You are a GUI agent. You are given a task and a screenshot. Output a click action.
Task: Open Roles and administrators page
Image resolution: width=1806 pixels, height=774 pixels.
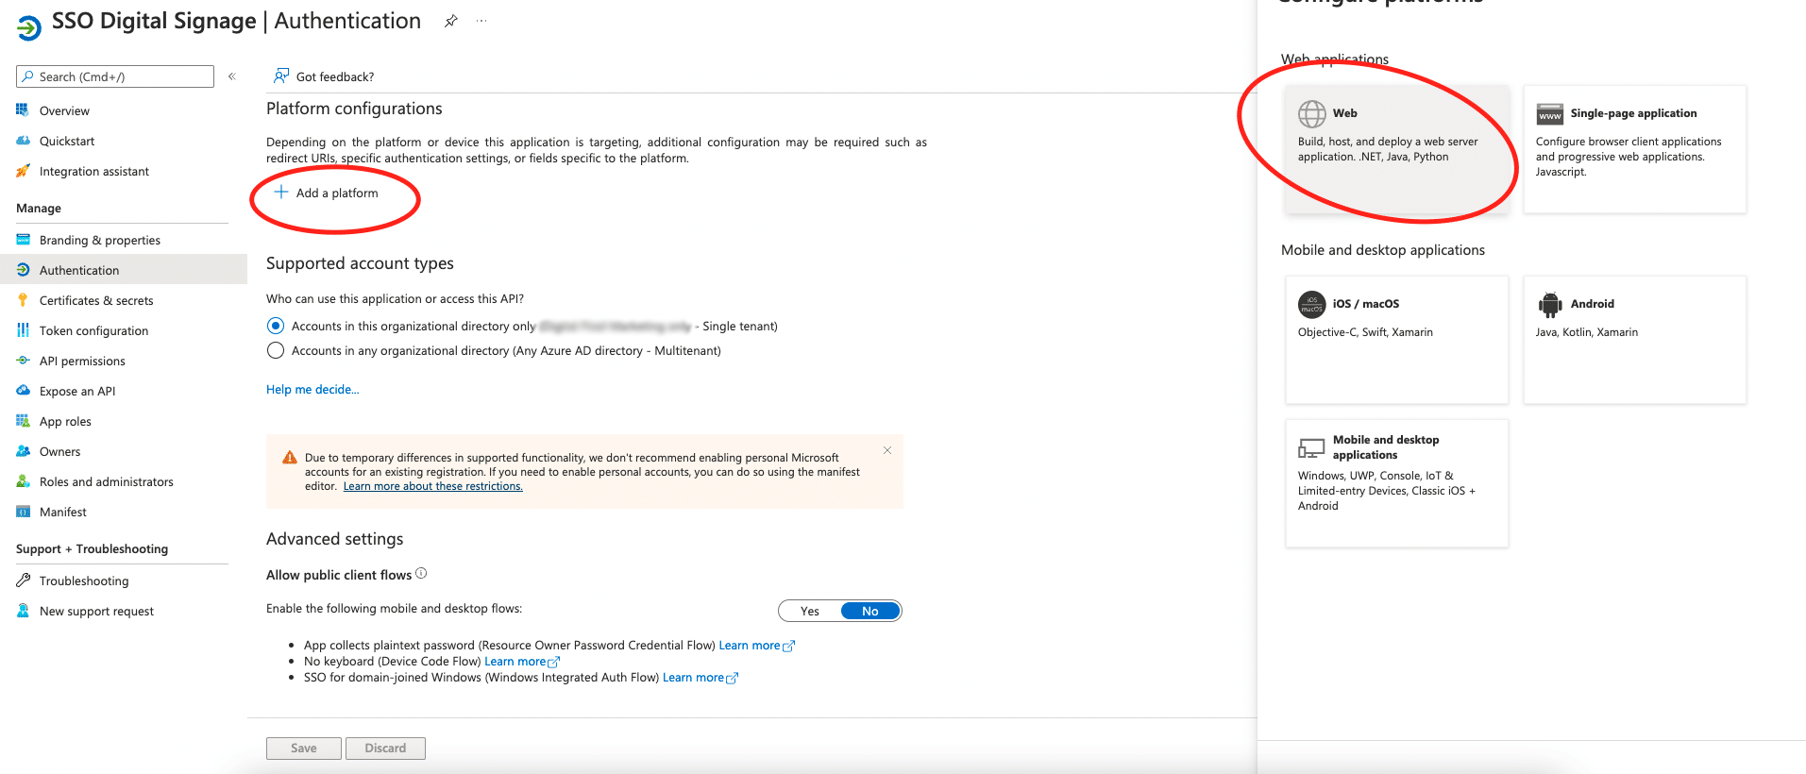107,481
